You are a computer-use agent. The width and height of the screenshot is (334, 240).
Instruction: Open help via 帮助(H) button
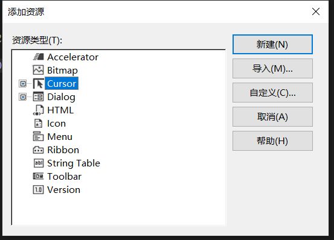click(x=272, y=141)
